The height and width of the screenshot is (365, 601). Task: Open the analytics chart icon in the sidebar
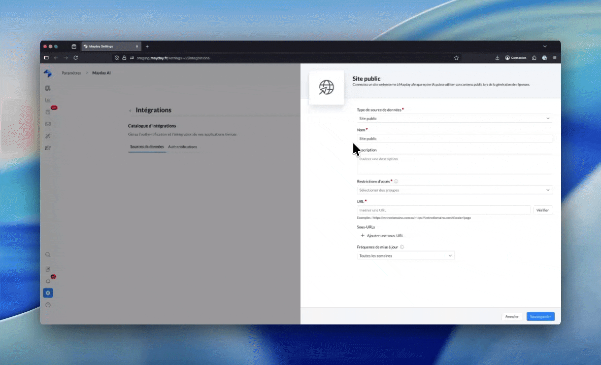point(48,100)
